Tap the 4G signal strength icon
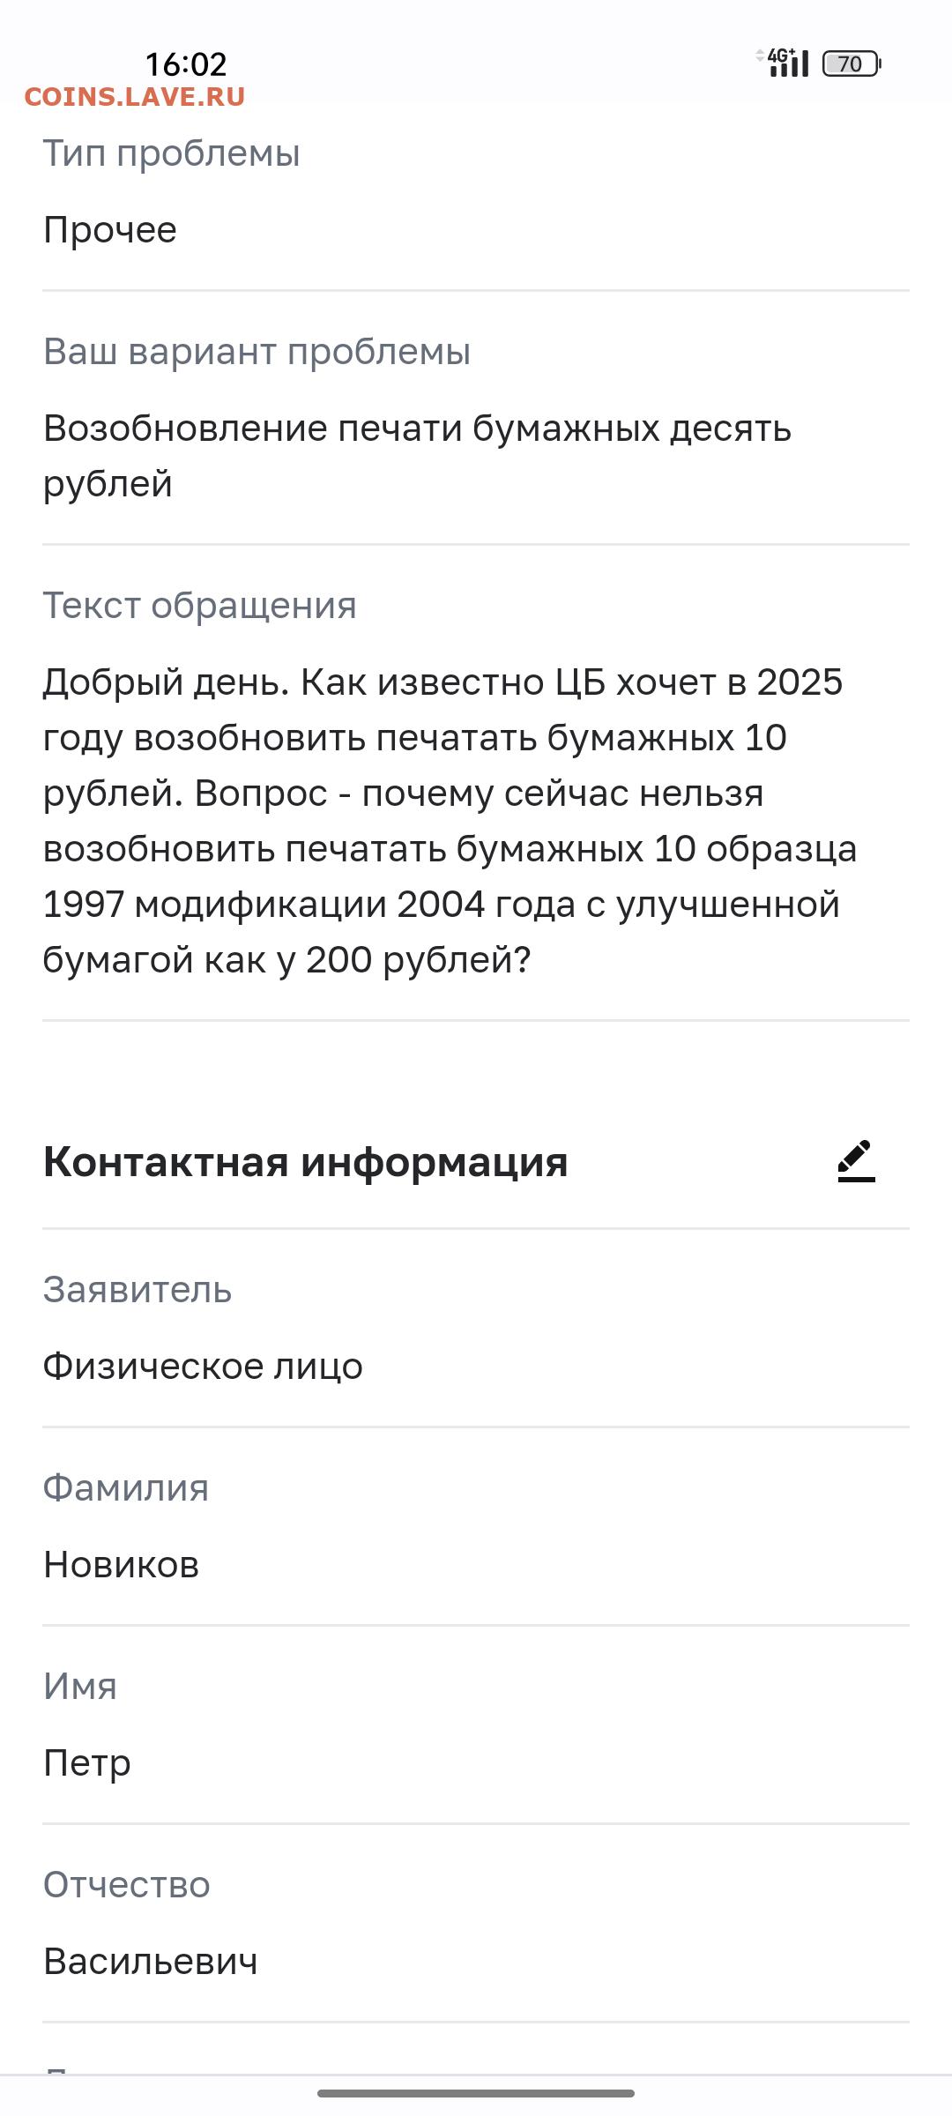The height and width of the screenshot is (2116, 952). coord(784,63)
